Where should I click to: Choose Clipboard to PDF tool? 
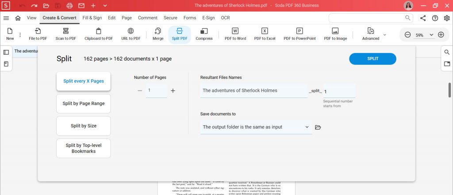(x=99, y=34)
